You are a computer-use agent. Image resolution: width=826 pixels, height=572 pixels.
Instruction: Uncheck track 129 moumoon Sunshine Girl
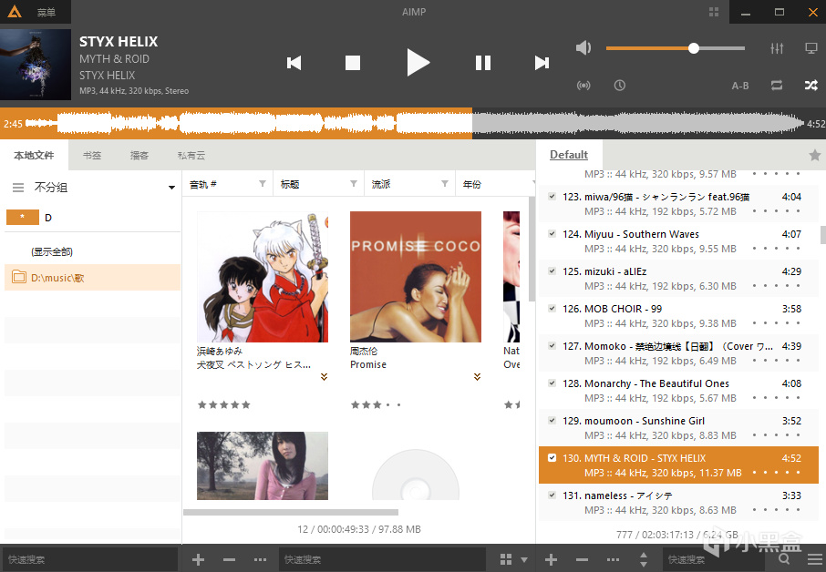(552, 421)
